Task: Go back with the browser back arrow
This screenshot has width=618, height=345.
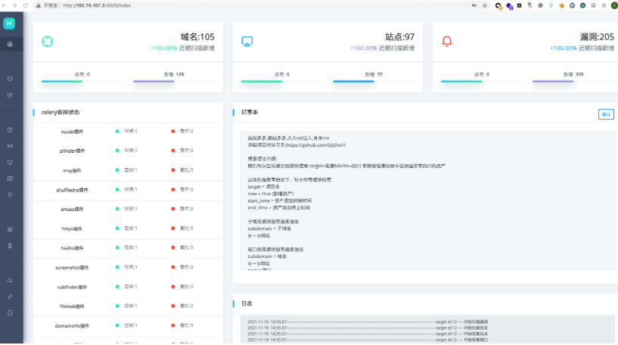Action: (5, 5)
